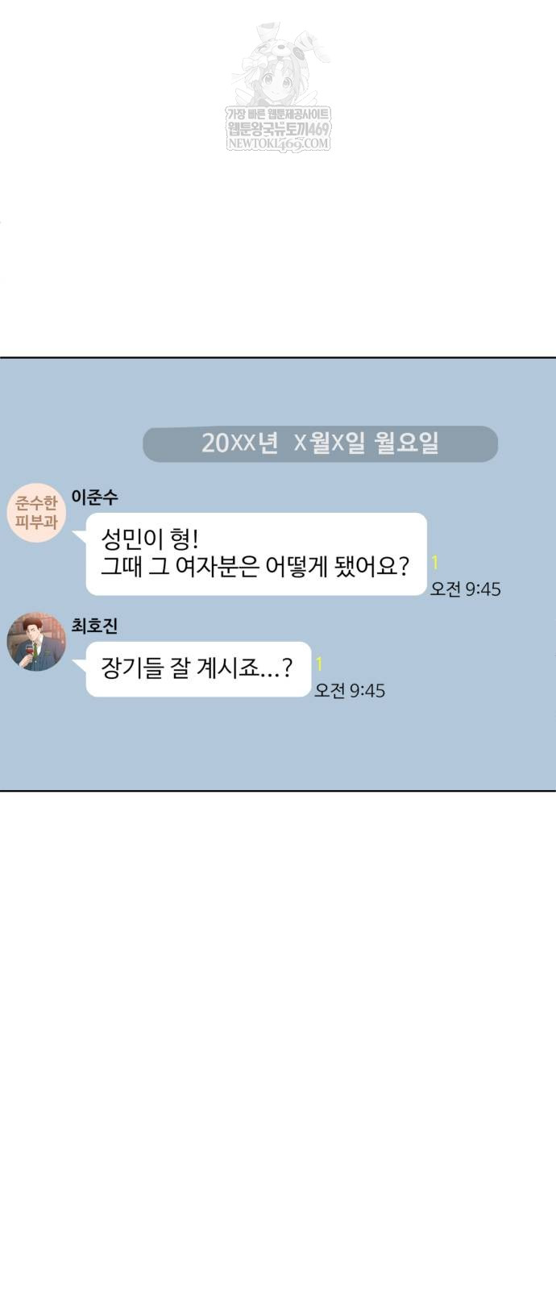Screen dimensions: 556x1290
Task: Click the tail pointer of 이준수's bubble
Action: click(x=80, y=535)
